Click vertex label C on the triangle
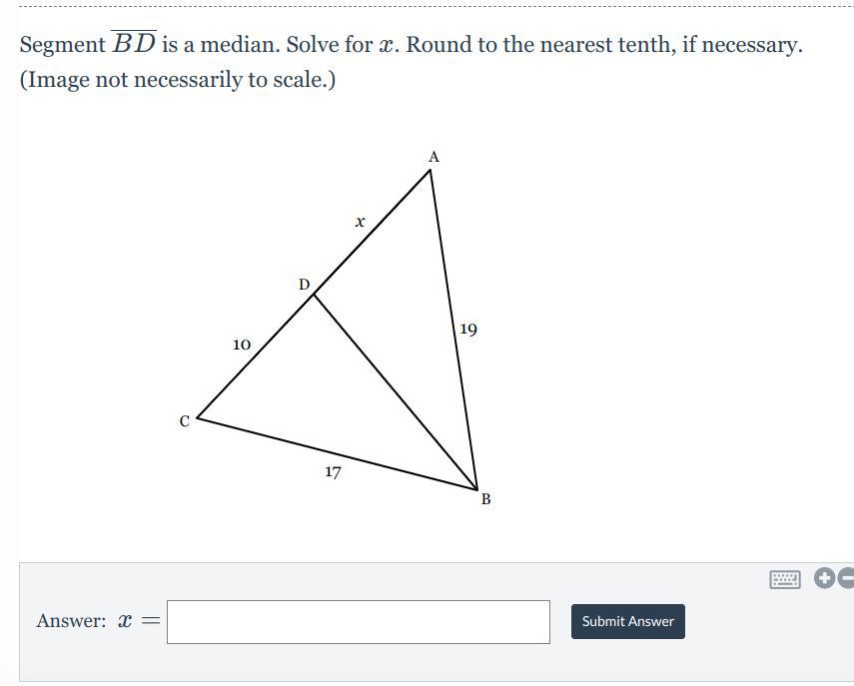The height and width of the screenshot is (686, 854). point(185,421)
